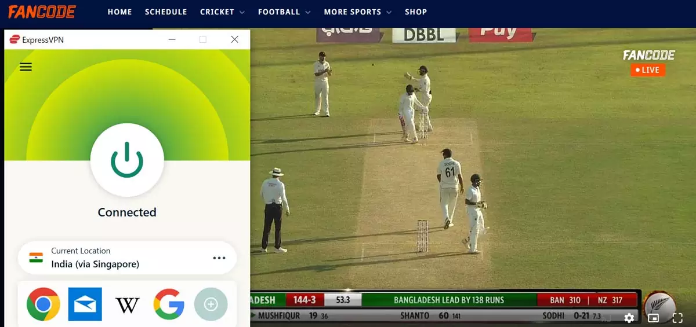Open the ExpressVPN hamburger menu
Screen dimensions: 696x327
coord(26,67)
